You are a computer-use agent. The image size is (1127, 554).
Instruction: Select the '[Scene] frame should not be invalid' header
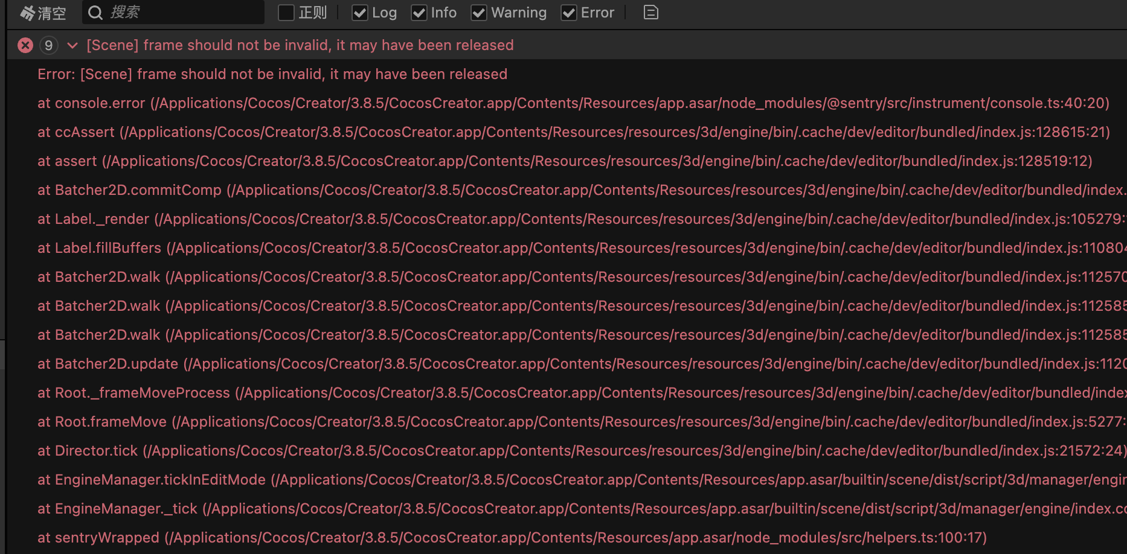(300, 45)
